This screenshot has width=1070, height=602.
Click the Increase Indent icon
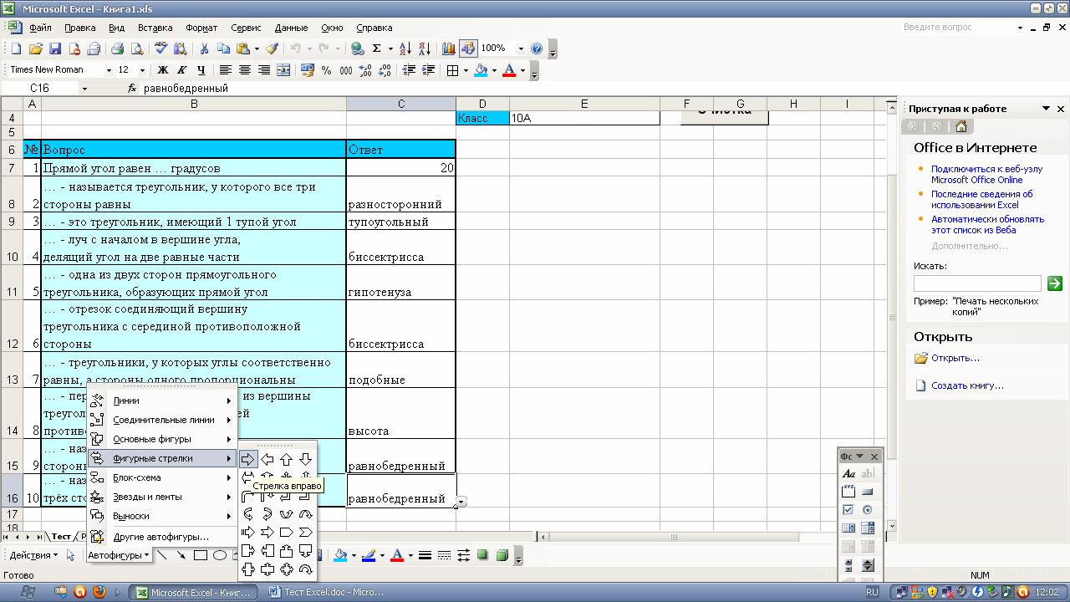428,70
